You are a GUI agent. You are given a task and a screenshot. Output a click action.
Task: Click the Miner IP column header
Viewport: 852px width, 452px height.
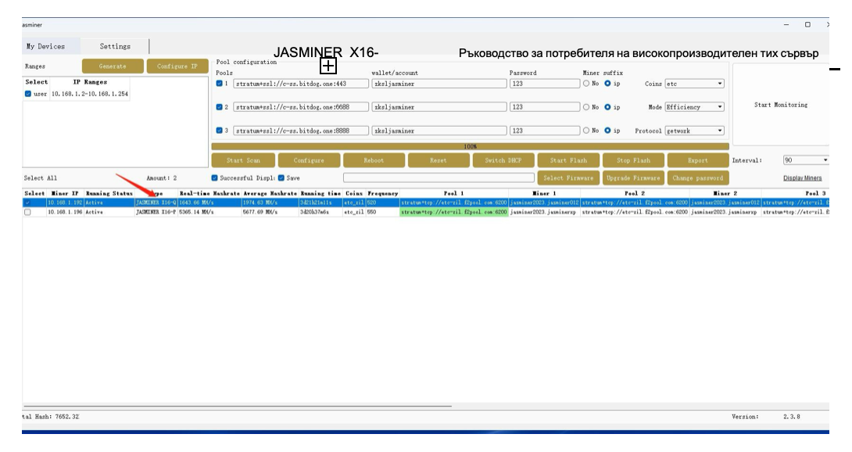coord(65,193)
